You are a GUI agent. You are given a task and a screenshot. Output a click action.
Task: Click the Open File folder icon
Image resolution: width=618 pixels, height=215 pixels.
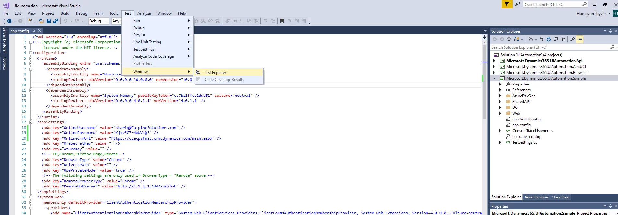(x=42, y=21)
